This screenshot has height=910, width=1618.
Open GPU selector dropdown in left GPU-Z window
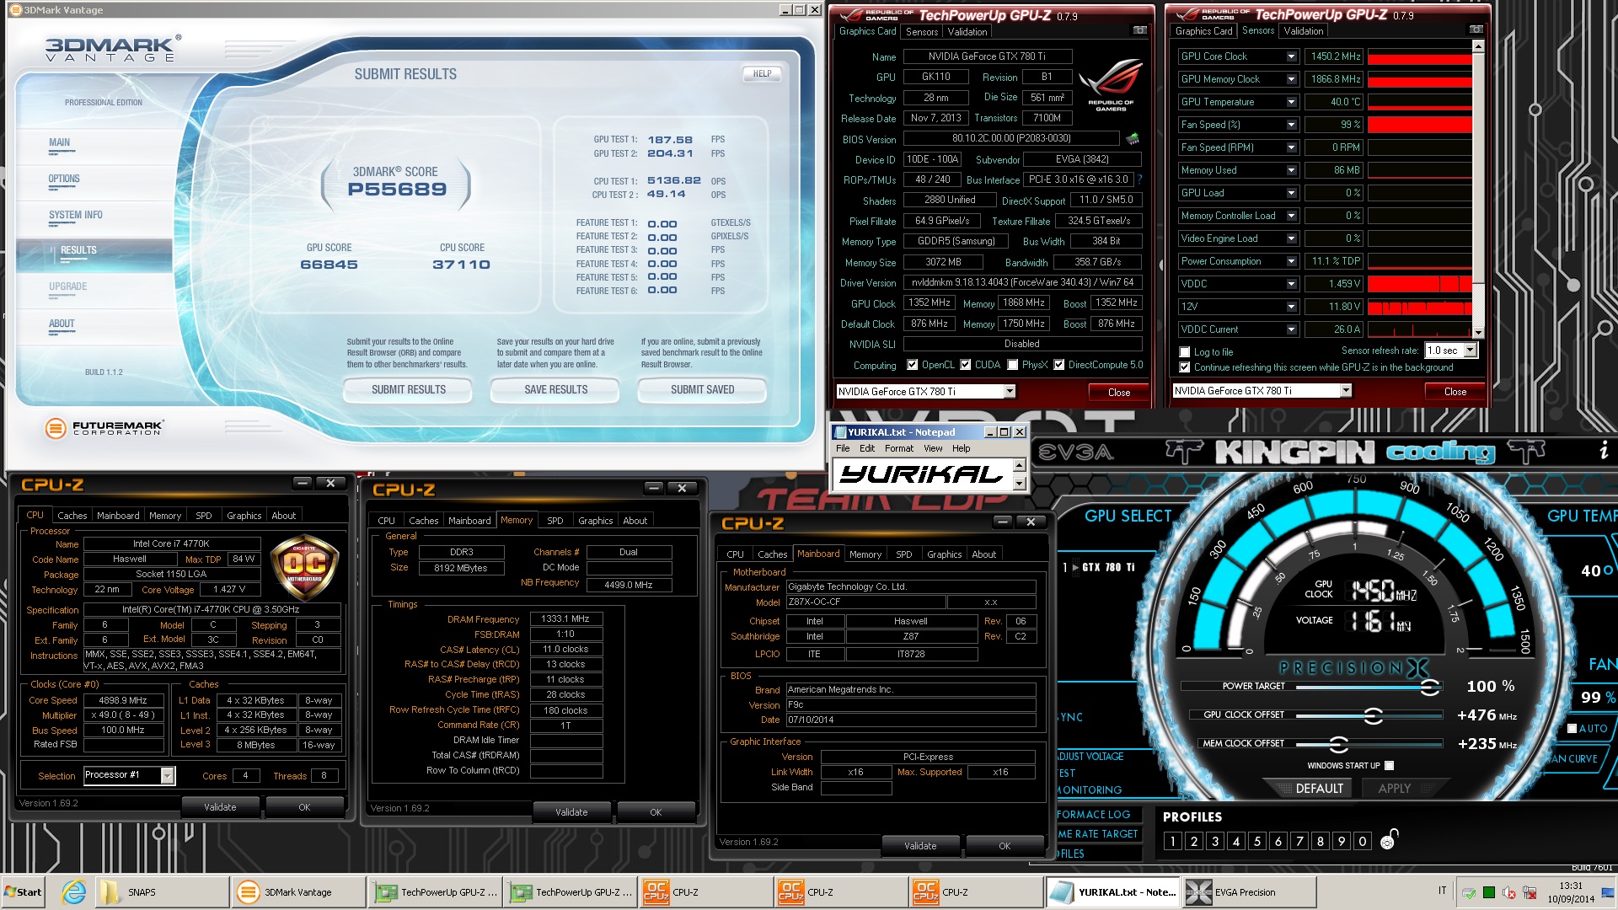1010,391
